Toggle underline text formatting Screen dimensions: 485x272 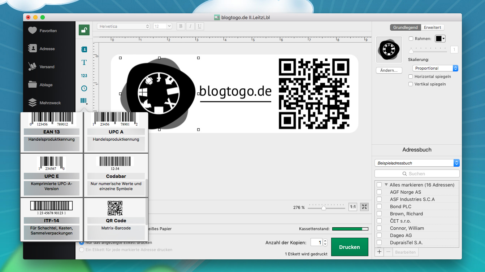199,26
